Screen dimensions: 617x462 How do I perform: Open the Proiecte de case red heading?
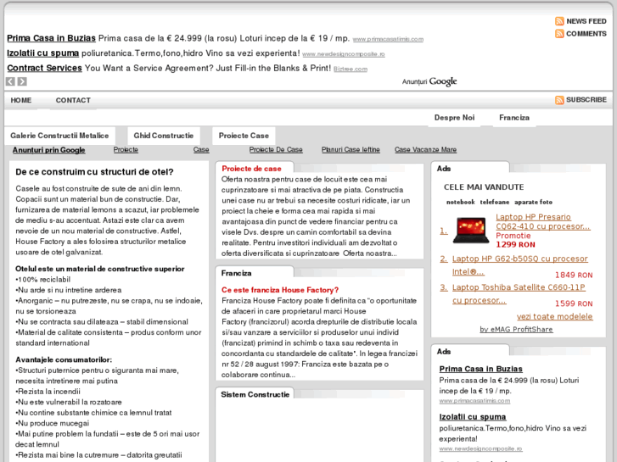pos(251,169)
